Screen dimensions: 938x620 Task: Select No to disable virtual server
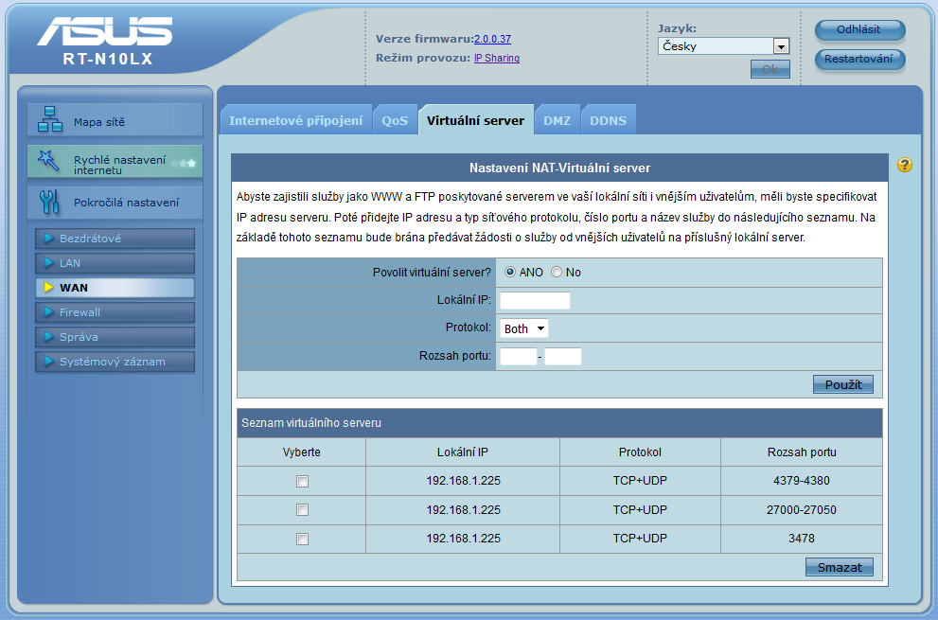(557, 273)
